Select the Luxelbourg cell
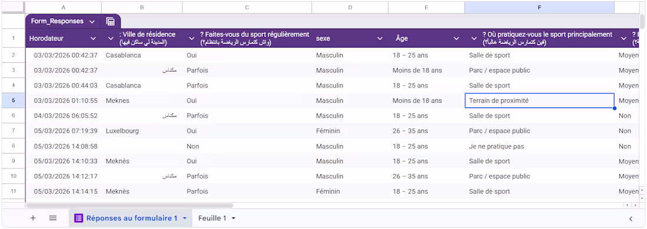Viewport: 647px width, 229px height. 142,131
